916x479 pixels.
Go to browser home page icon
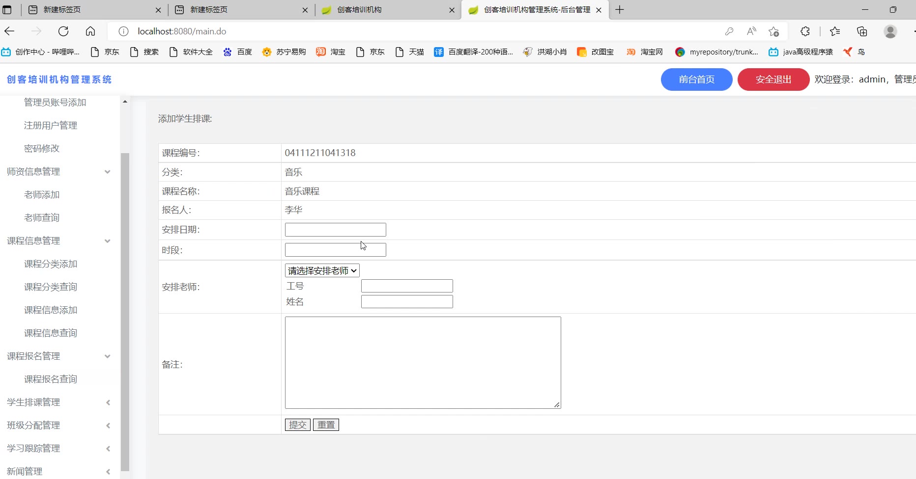coord(90,31)
